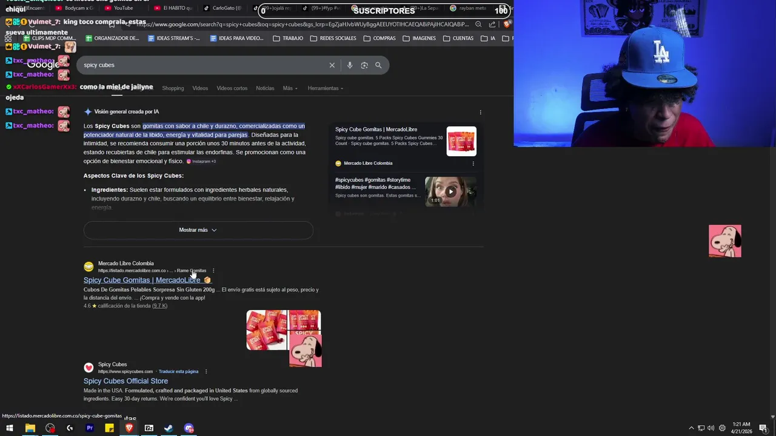Open clock showing 1:21 AM
Image resolution: width=776 pixels, height=436 pixels.
741,428
